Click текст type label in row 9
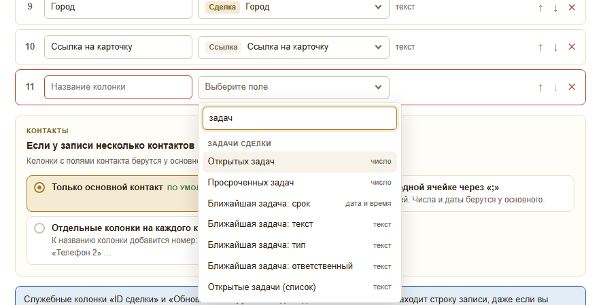 tap(405, 7)
